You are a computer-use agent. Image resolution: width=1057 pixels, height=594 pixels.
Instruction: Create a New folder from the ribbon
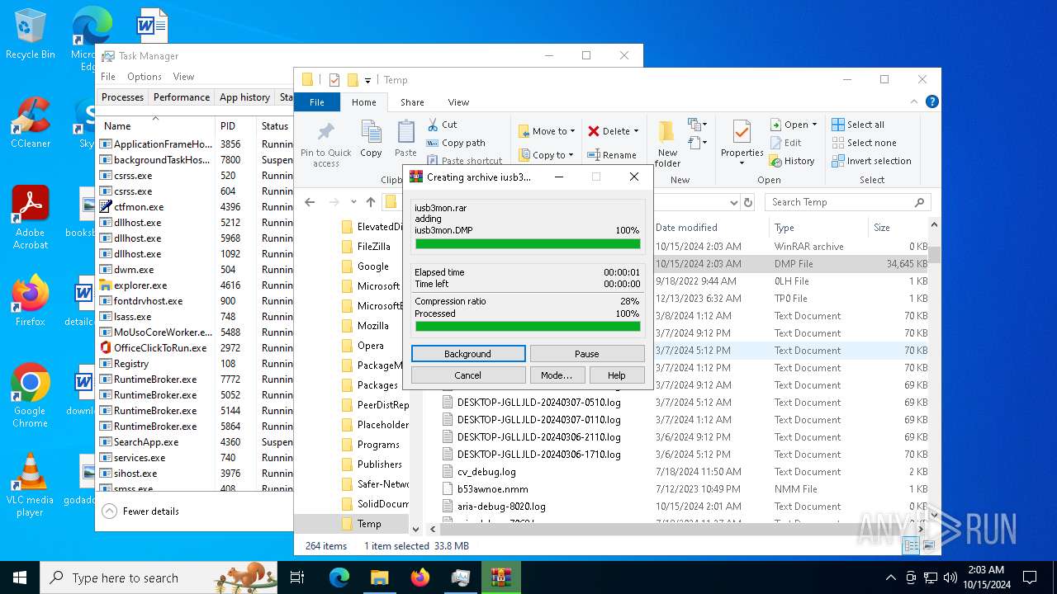click(x=667, y=144)
